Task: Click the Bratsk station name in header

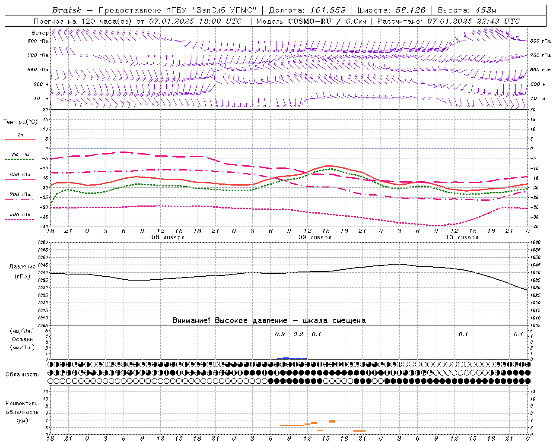Action: (x=67, y=10)
